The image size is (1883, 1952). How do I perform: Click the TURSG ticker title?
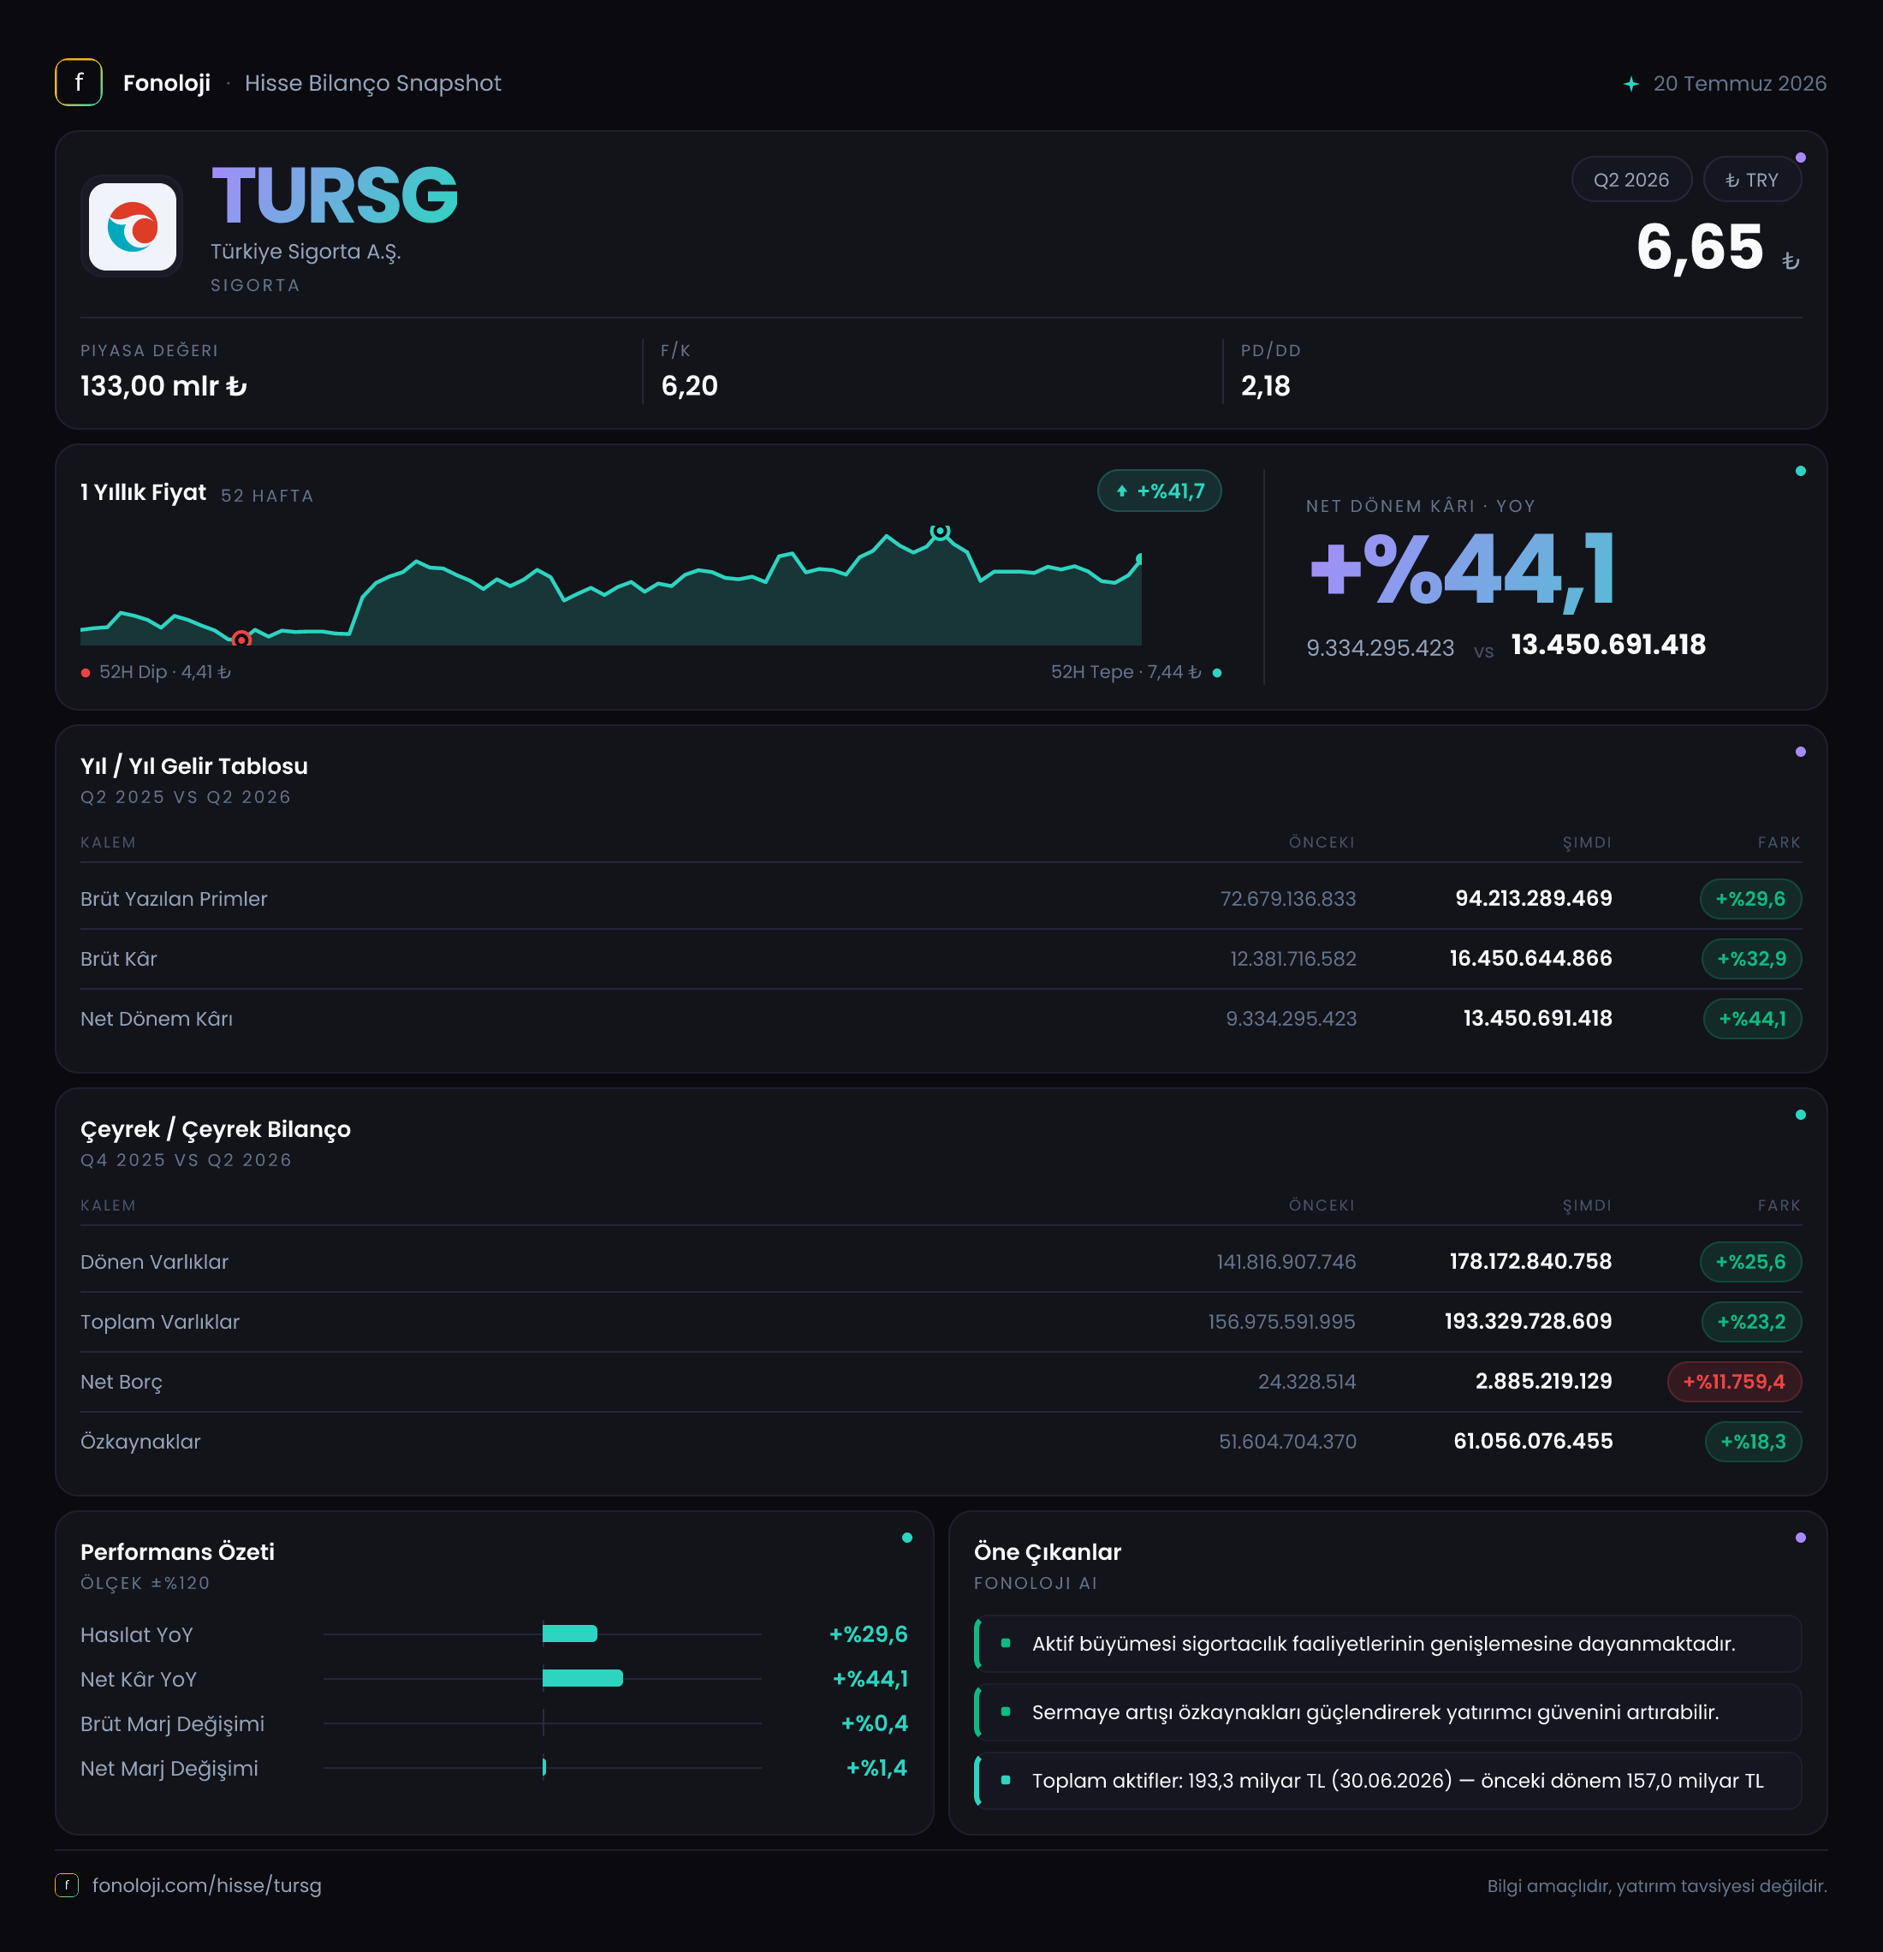[335, 195]
